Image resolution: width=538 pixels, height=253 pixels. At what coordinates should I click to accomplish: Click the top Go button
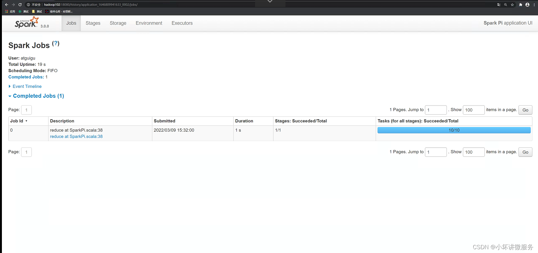[x=525, y=110]
